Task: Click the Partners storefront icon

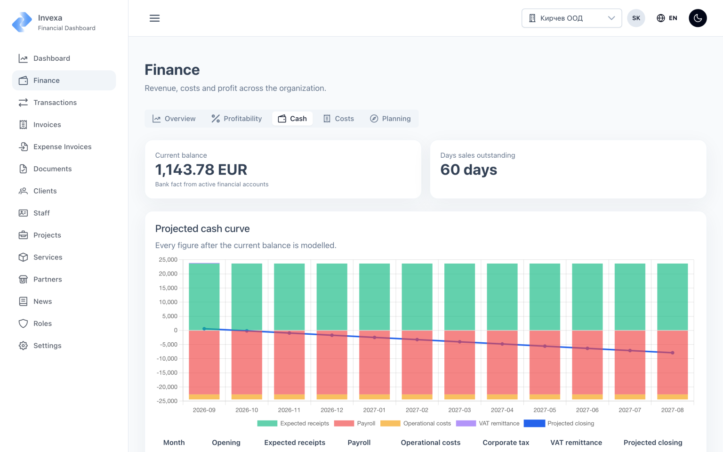Action: (x=23, y=280)
